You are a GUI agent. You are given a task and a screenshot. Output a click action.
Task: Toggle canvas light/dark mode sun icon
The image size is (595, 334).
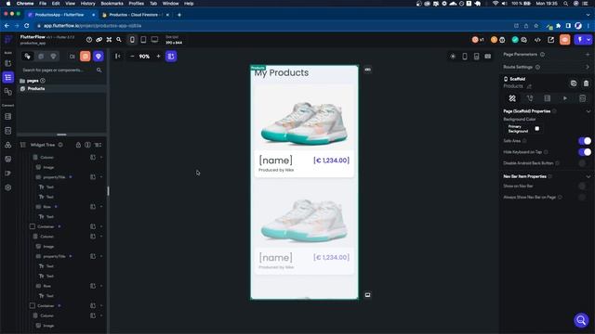tap(453, 57)
